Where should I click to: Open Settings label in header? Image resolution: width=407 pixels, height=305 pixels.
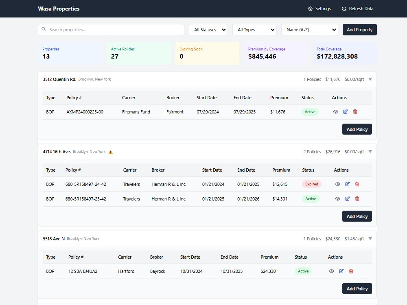[323, 9]
